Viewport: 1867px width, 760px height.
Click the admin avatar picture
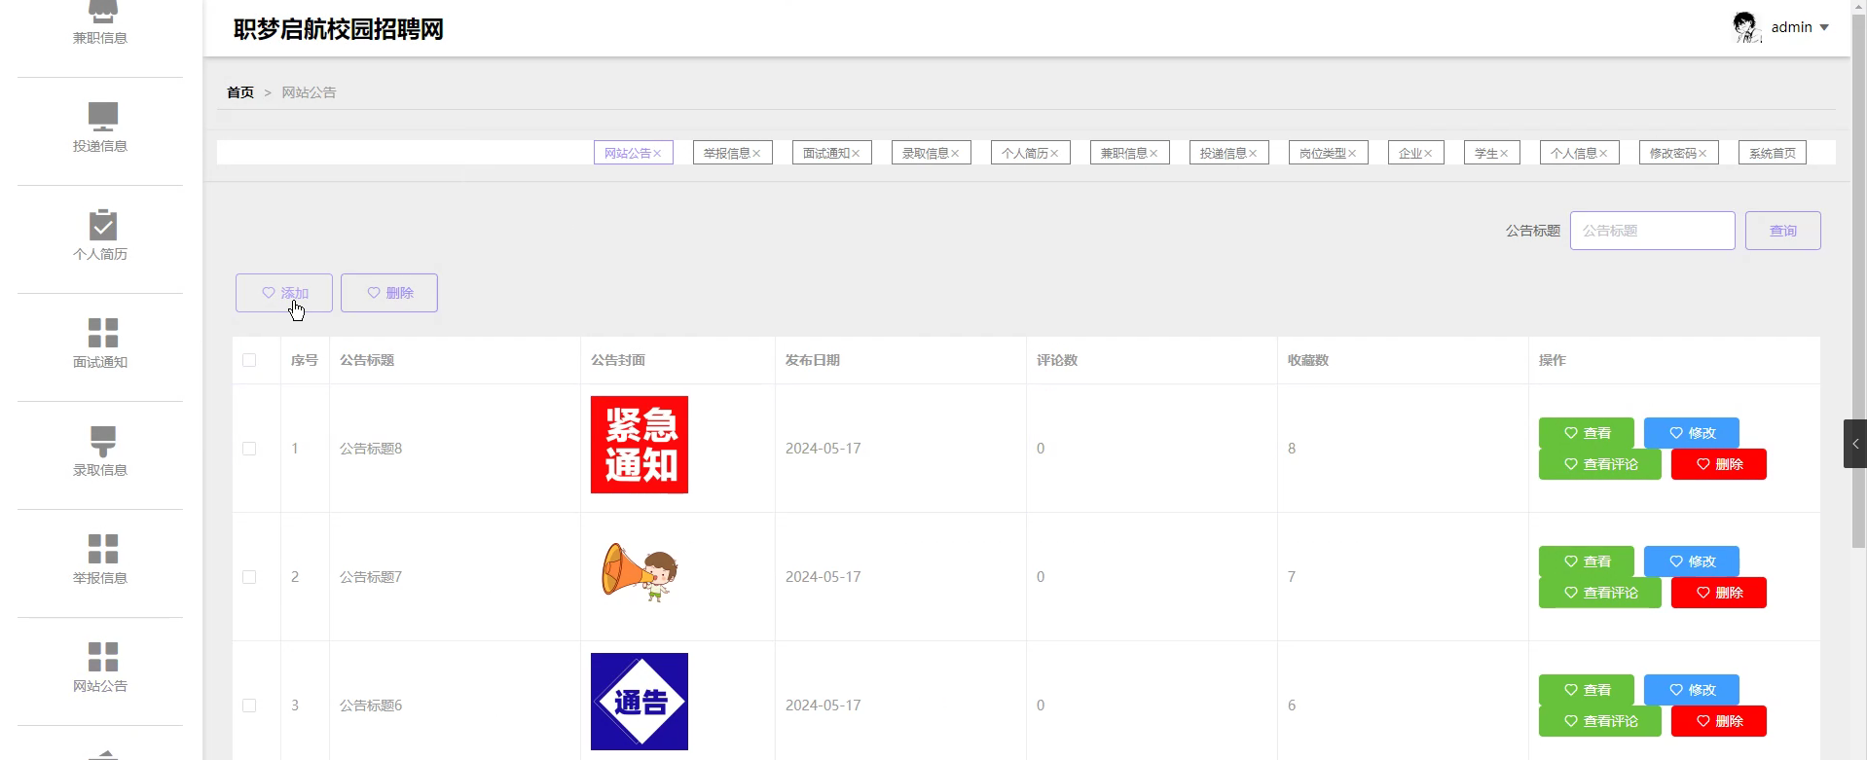click(1746, 27)
